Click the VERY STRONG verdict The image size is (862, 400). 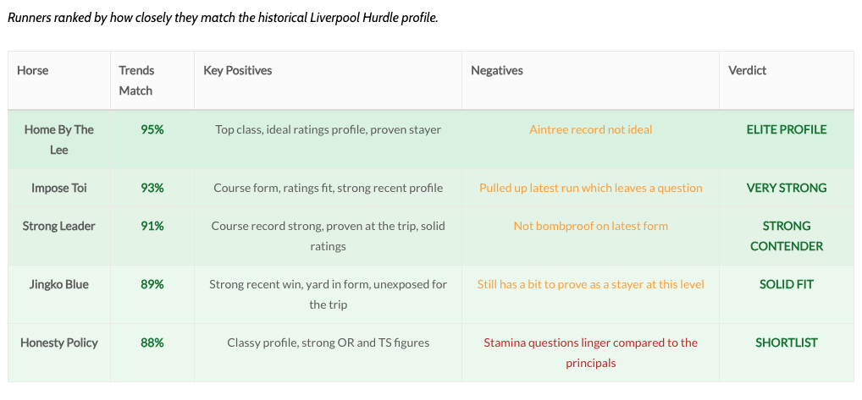click(787, 188)
